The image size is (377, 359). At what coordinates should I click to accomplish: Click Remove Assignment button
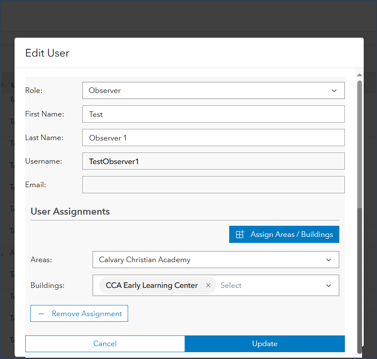(x=79, y=313)
